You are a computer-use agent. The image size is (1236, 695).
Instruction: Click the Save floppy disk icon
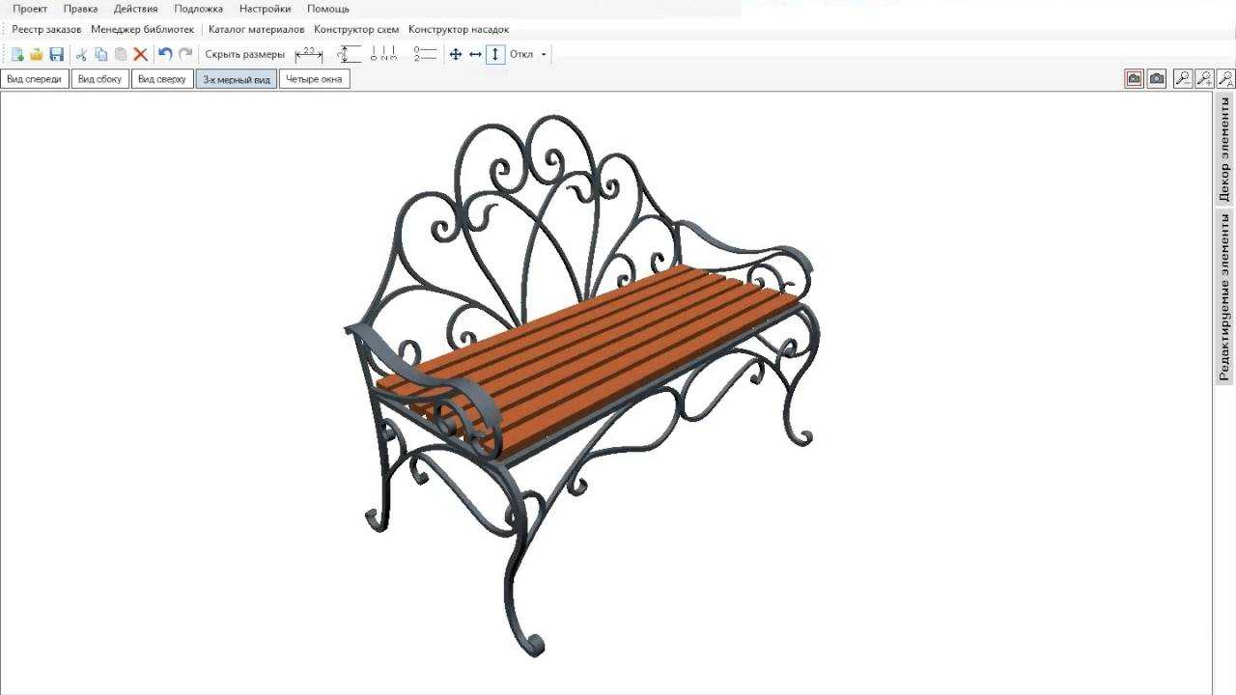point(57,55)
